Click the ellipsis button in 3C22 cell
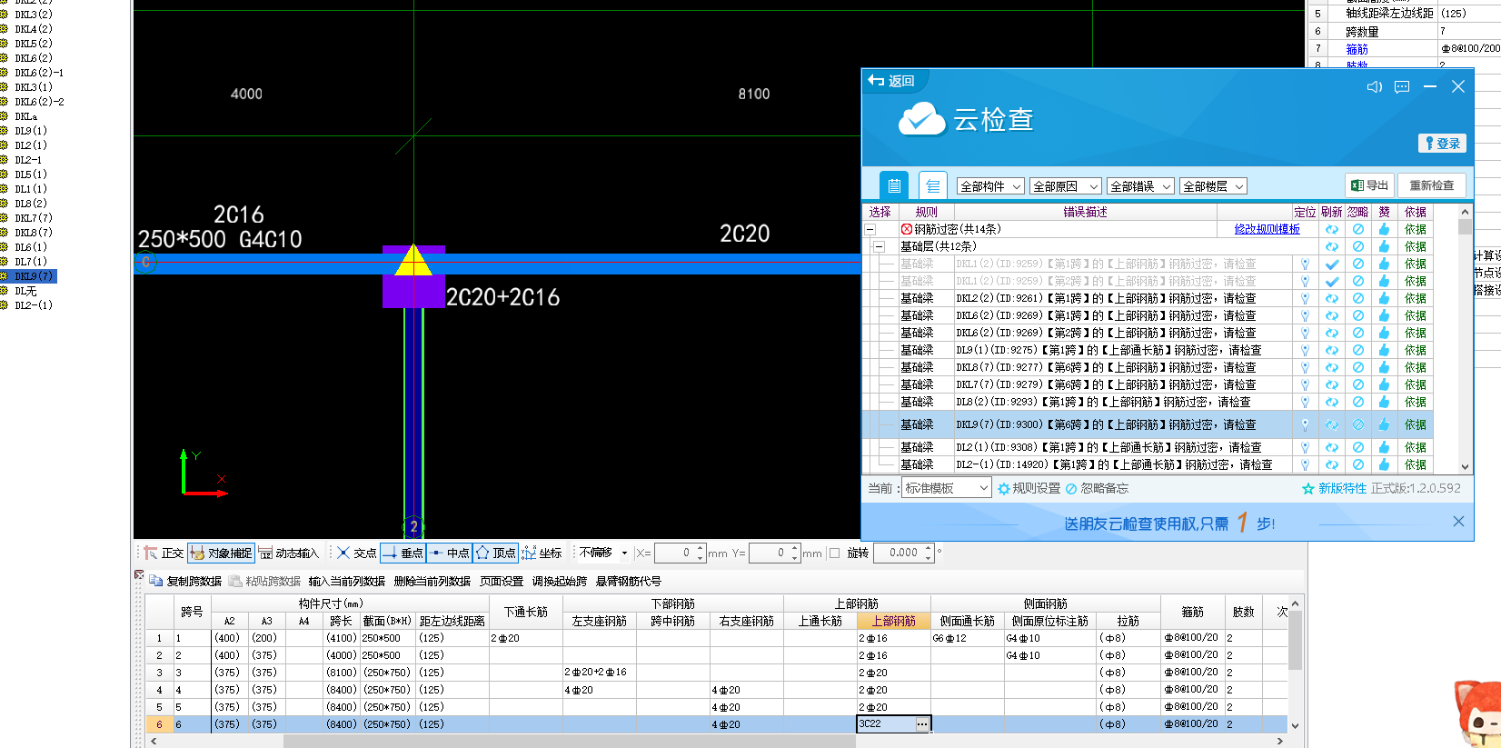This screenshot has width=1501, height=748. tap(923, 724)
